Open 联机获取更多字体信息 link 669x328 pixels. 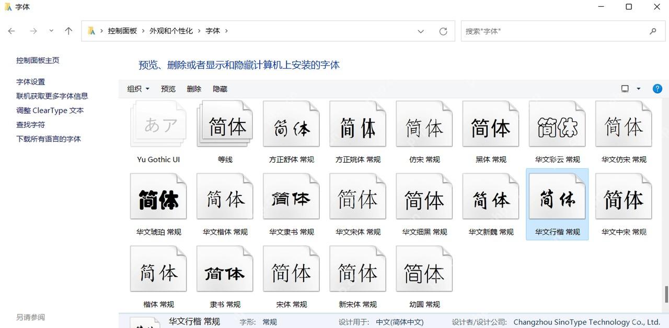pyautogui.click(x=52, y=96)
